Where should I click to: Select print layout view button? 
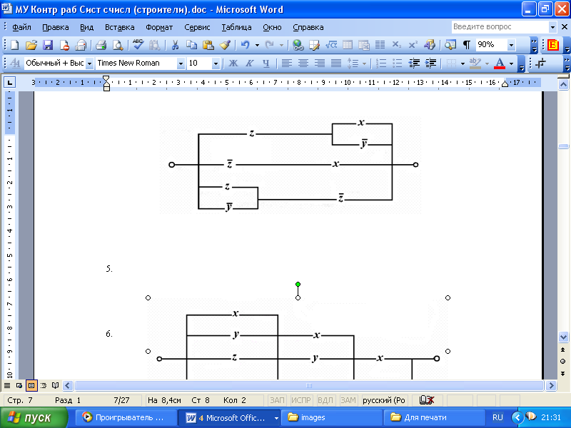(31, 385)
